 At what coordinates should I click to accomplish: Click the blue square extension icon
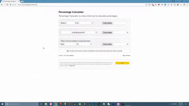click(165, 5)
